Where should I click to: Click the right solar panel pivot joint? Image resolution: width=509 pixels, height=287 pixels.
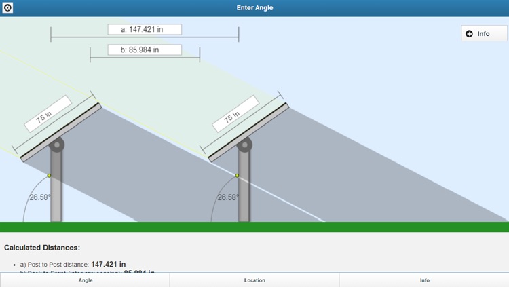point(245,145)
